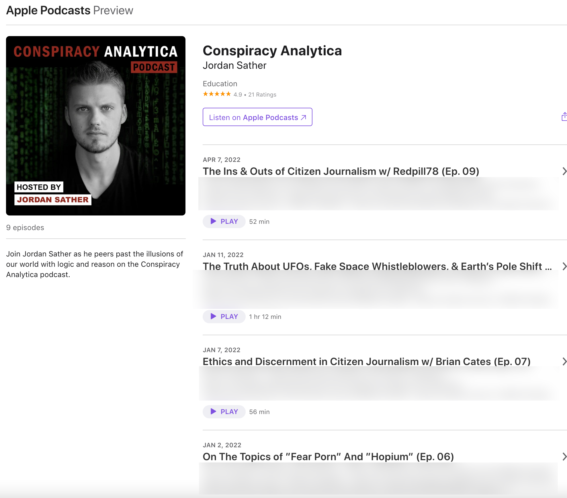Play the UFOs and Pole Shift episode

point(224,317)
